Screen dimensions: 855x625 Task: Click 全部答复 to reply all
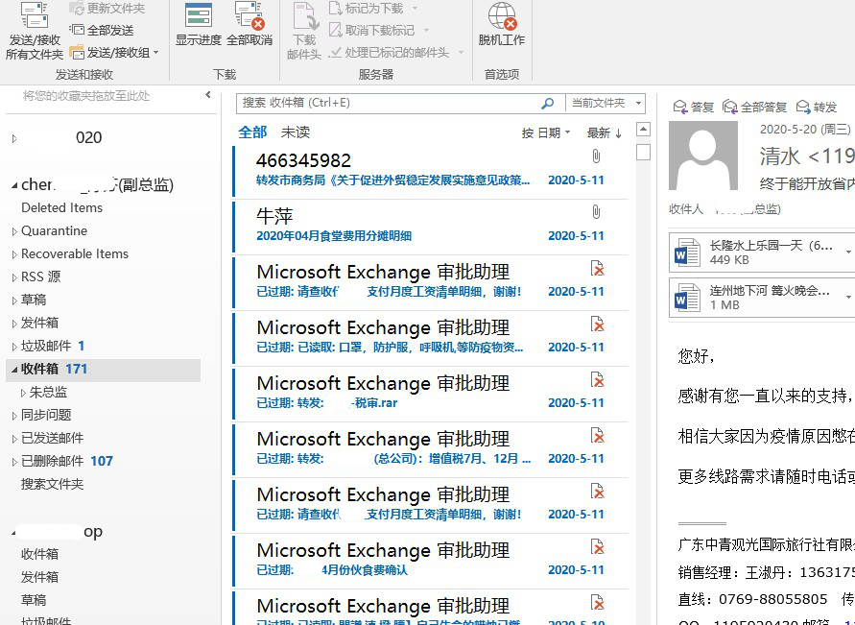754,107
